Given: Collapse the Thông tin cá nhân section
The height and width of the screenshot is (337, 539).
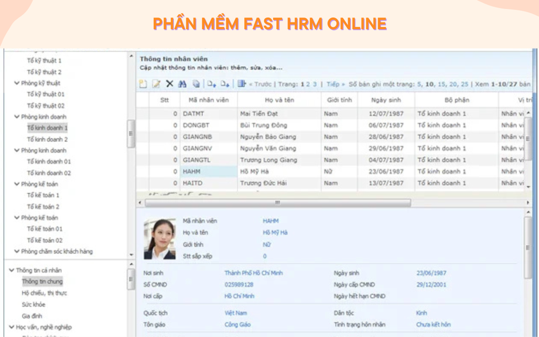Looking at the screenshot, I should click(12, 270).
